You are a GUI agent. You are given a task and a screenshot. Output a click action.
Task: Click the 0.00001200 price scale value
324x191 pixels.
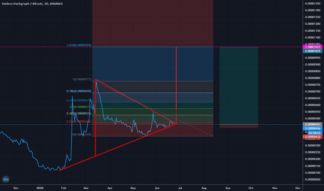click(x=313, y=24)
